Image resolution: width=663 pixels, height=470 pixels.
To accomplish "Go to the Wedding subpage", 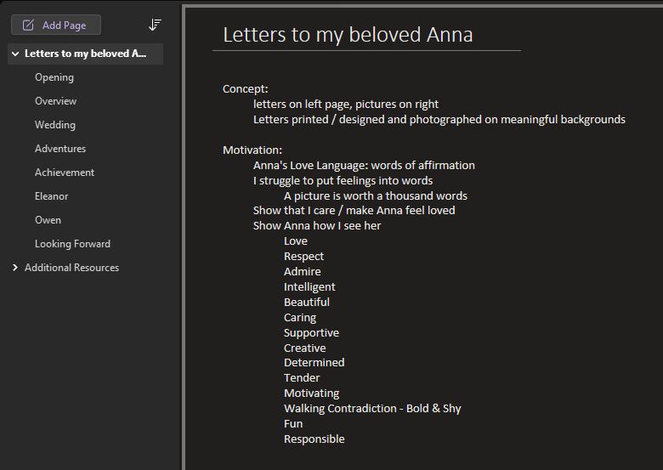I will click(x=55, y=125).
